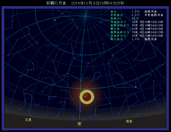Select the 食分 magnitude row label

coord(114,12)
